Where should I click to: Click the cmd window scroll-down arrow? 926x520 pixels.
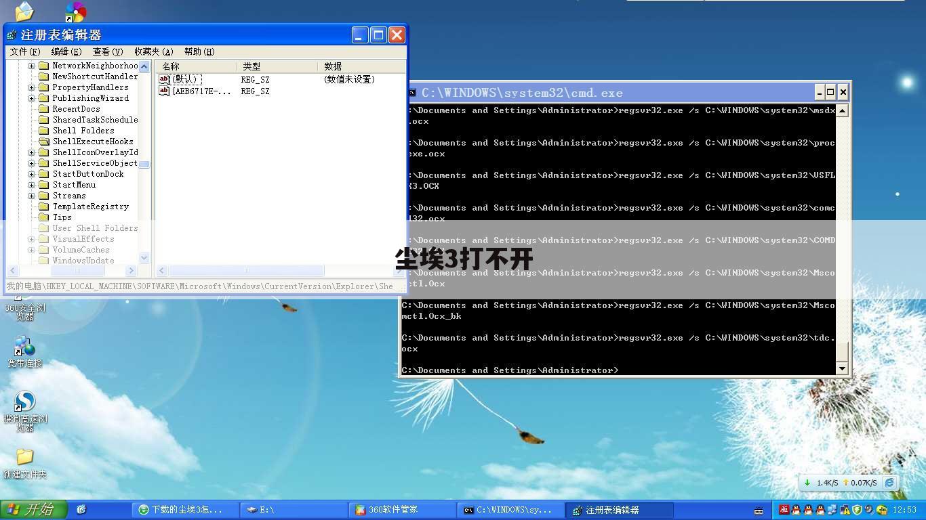(x=842, y=369)
